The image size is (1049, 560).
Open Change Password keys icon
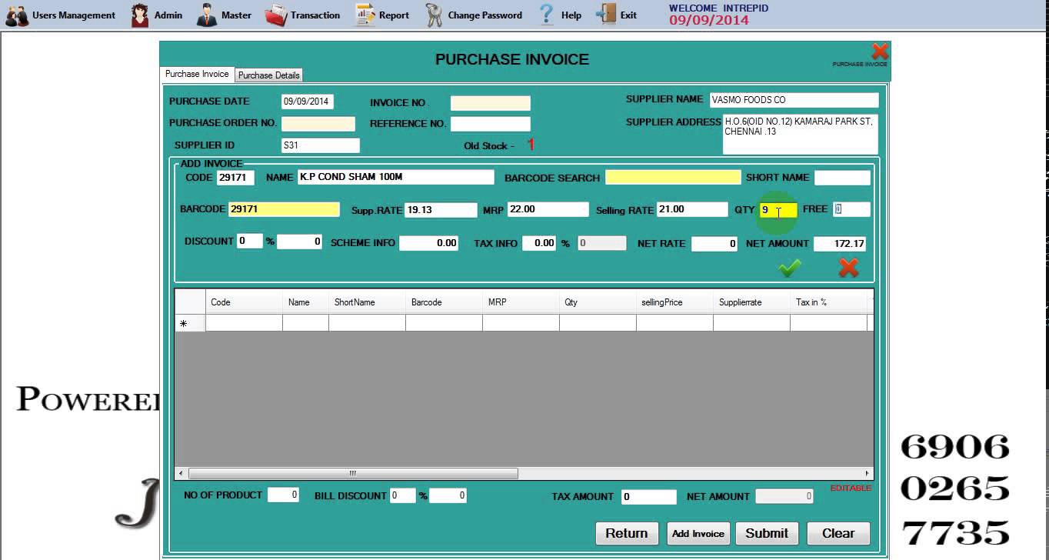[x=435, y=15]
